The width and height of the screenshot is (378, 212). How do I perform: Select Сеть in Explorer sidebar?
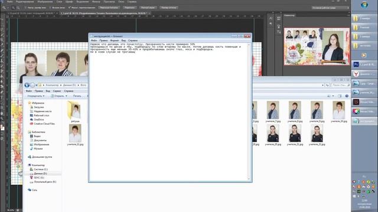coord(34,190)
